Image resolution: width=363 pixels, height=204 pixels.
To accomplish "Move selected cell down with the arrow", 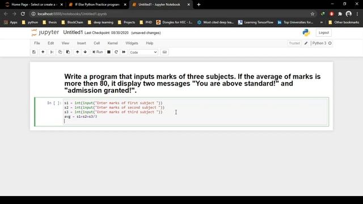I will 85,52.
